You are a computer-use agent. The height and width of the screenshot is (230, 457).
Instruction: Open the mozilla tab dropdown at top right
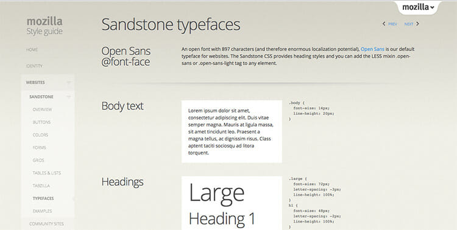(418, 7)
